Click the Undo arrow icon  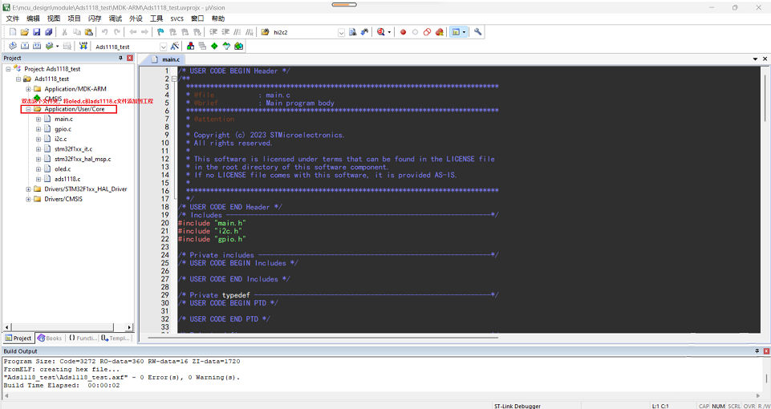[x=105, y=32]
